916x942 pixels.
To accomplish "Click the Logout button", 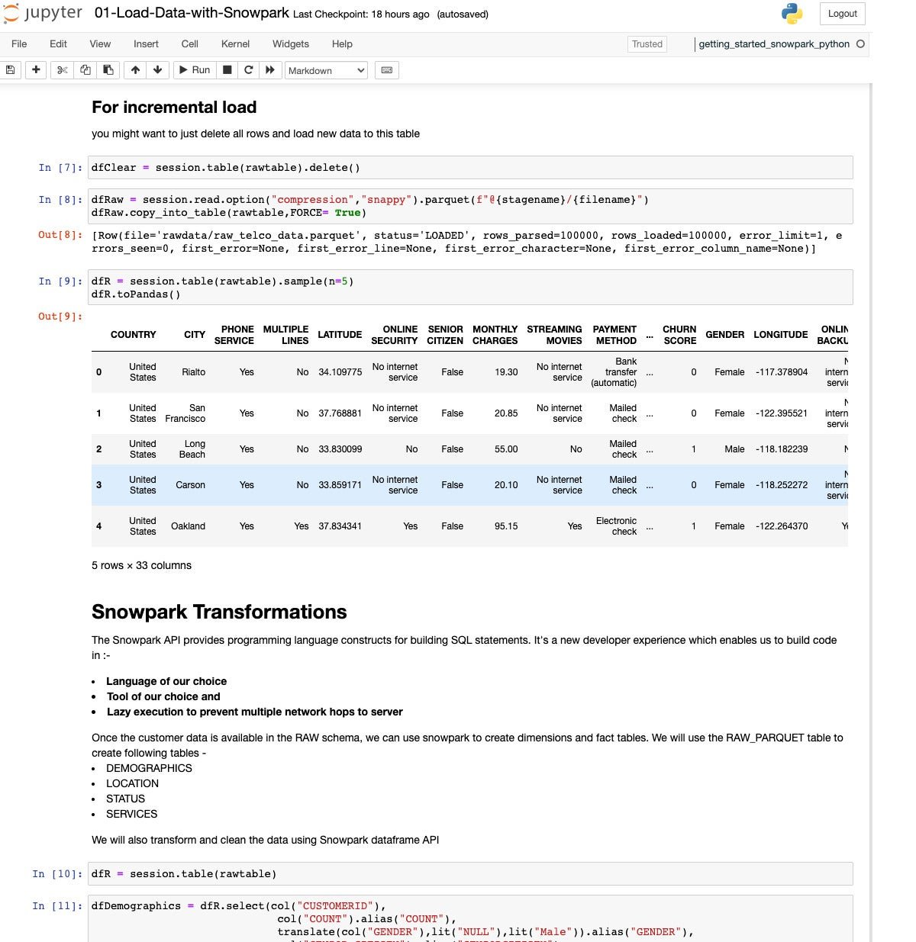I will tap(842, 14).
